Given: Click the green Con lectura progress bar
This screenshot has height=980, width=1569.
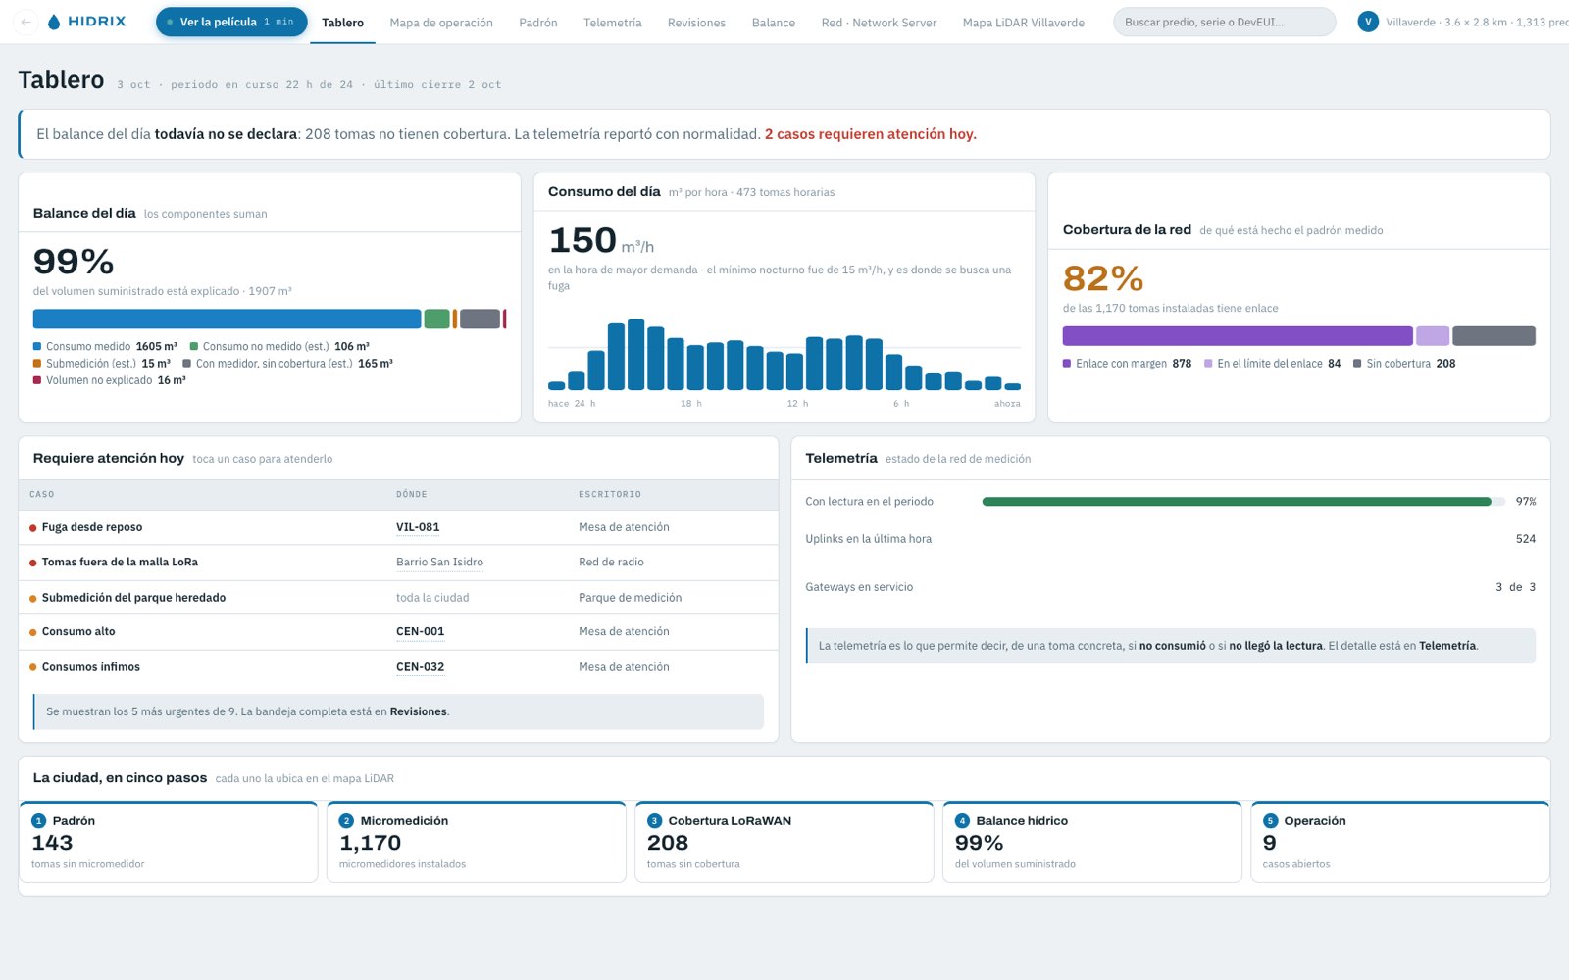Looking at the screenshot, I should pyautogui.click(x=1237, y=502).
